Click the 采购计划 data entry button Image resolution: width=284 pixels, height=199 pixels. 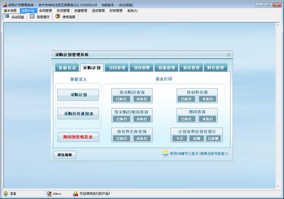[x=78, y=95]
